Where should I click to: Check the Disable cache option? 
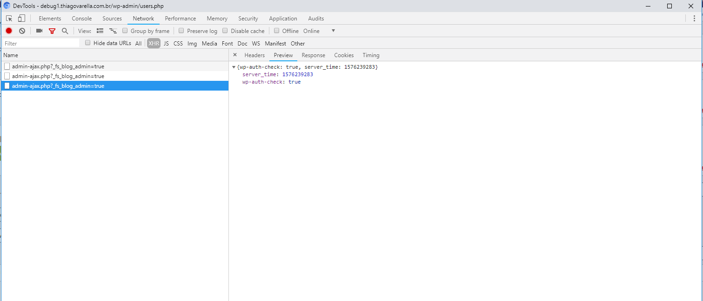[226, 31]
